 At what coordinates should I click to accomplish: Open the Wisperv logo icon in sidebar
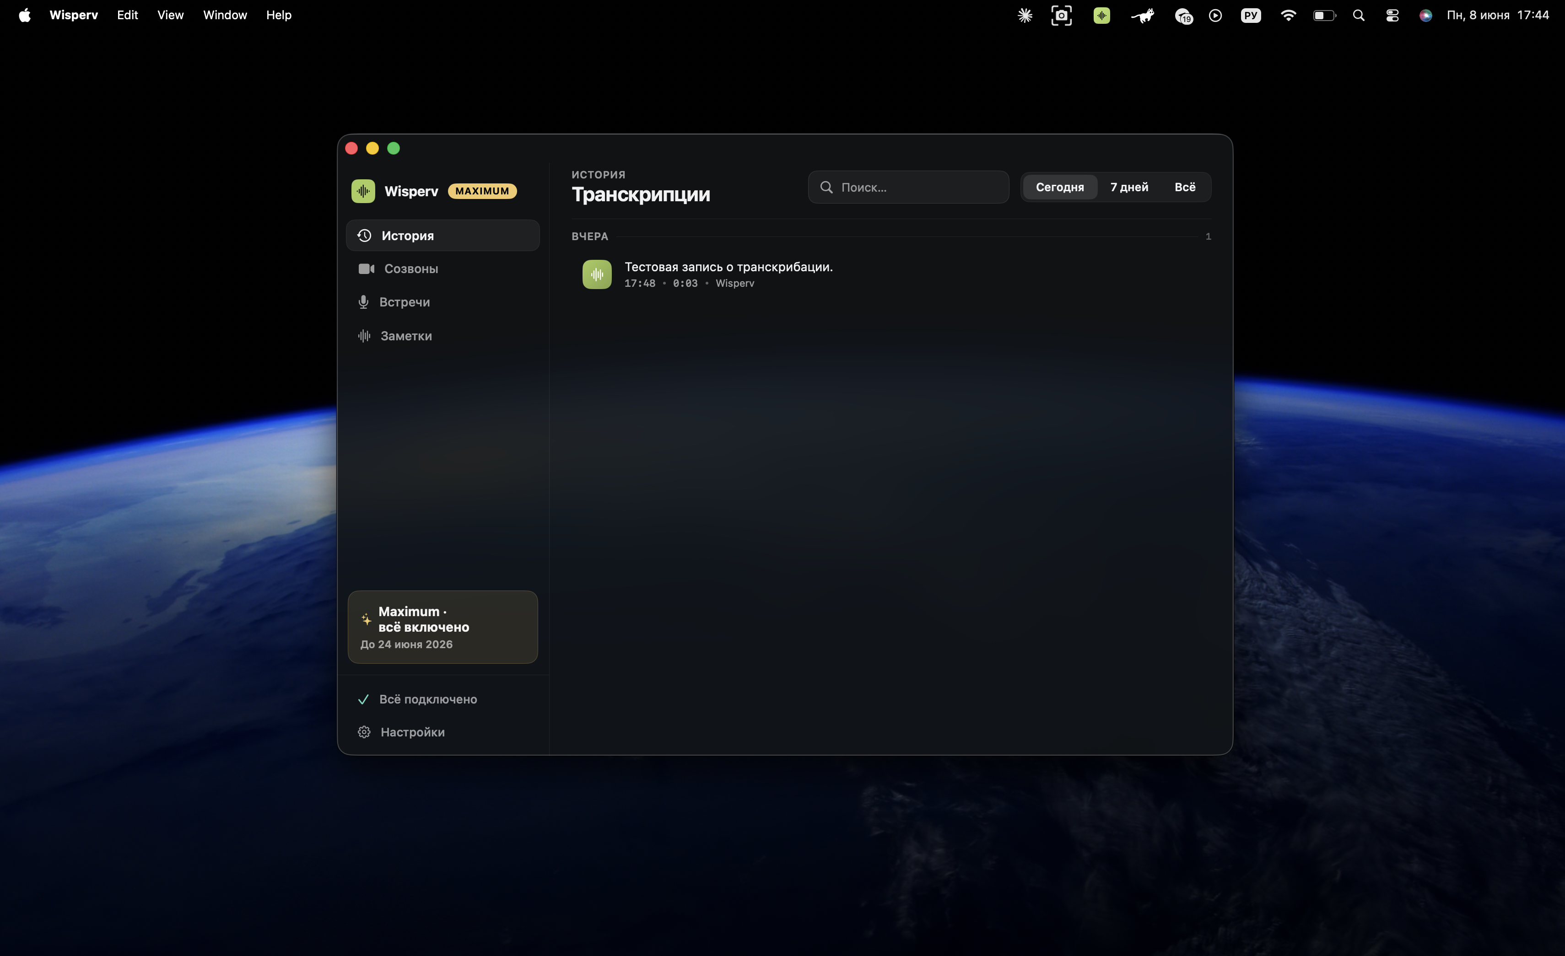(x=363, y=191)
